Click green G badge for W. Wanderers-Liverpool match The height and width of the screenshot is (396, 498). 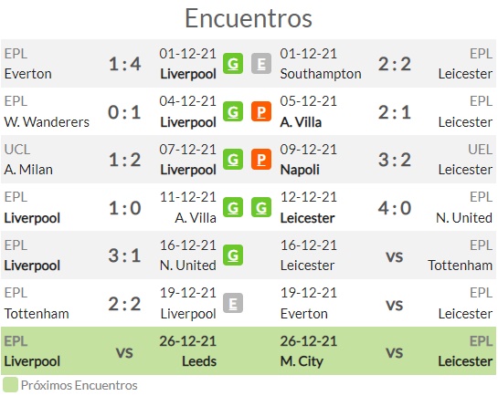[x=233, y=111]
